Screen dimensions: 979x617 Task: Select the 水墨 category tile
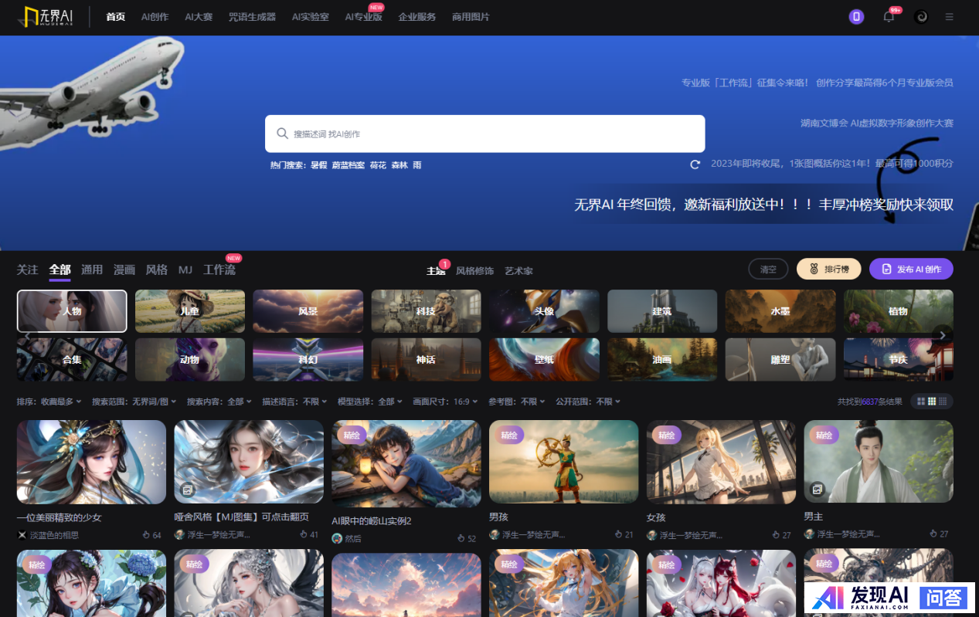click(780, 311)
